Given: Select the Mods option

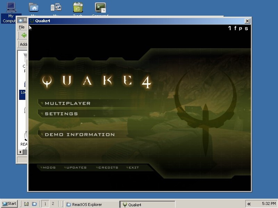Looking at the screenshot, I should pyautogui.click(x=49, y=167).
